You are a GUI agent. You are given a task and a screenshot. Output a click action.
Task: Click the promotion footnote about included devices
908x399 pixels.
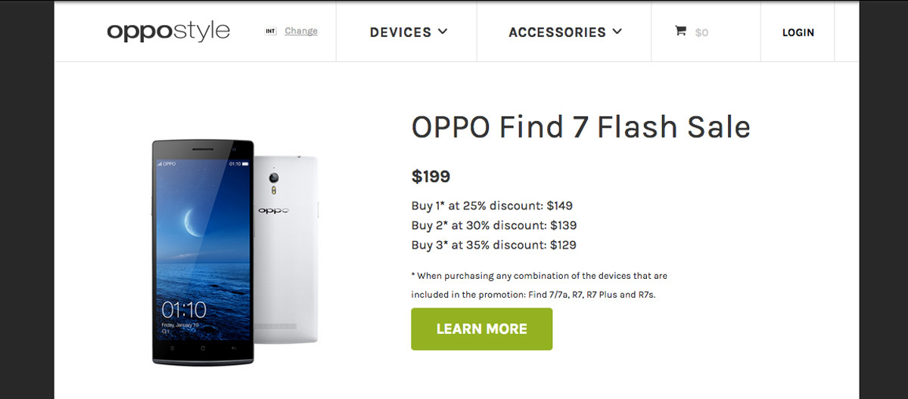click(x=539, y=285)
